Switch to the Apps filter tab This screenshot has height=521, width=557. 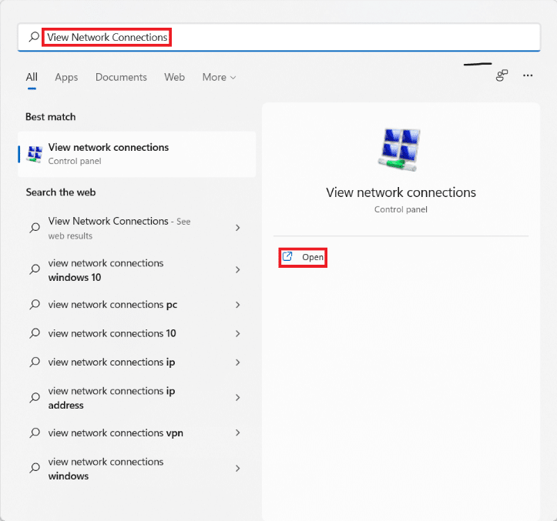(x=66, y=77)
